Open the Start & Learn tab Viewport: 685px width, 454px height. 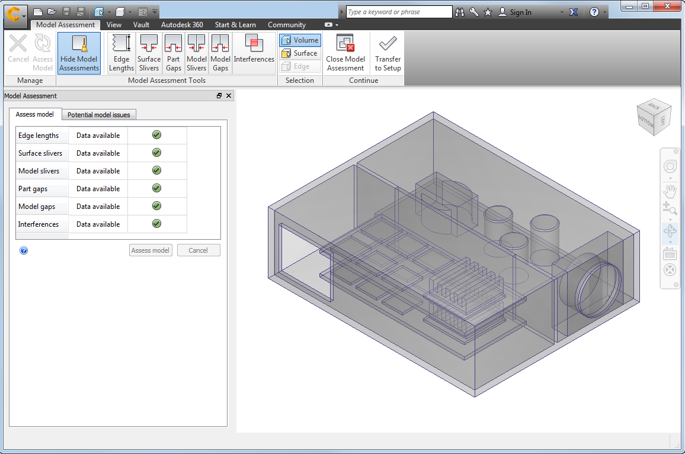[235, 25]
